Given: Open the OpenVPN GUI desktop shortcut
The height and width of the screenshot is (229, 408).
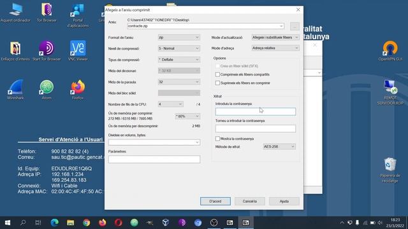Looking at the screenshot, I should [x=390, y=51].
